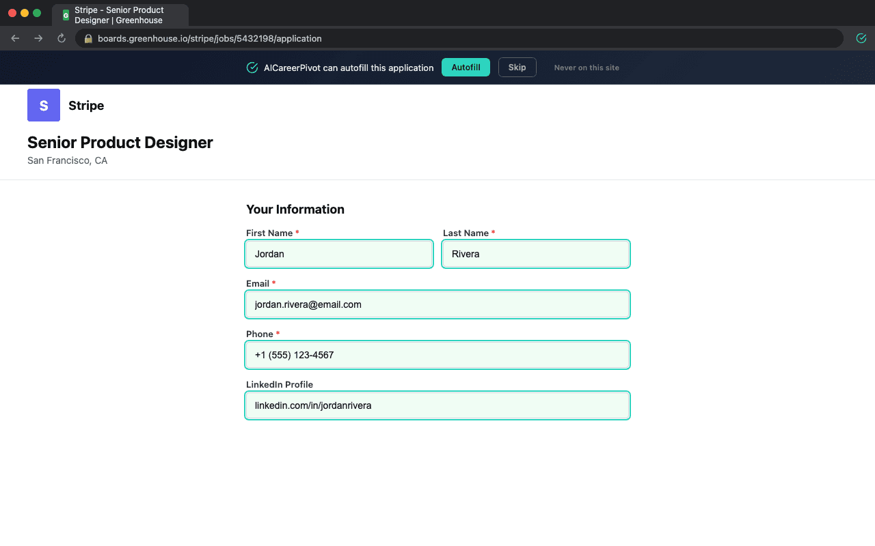Click the Stripe S logo
Viewport: 875px width, 546px height.
(x=44, y=105)
